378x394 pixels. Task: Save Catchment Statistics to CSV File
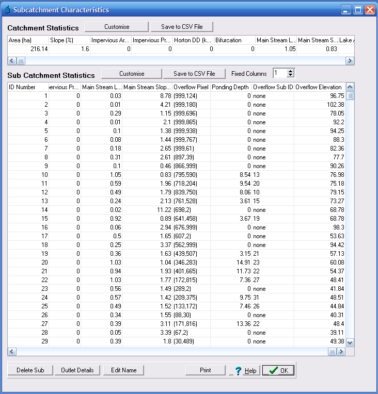182,27
